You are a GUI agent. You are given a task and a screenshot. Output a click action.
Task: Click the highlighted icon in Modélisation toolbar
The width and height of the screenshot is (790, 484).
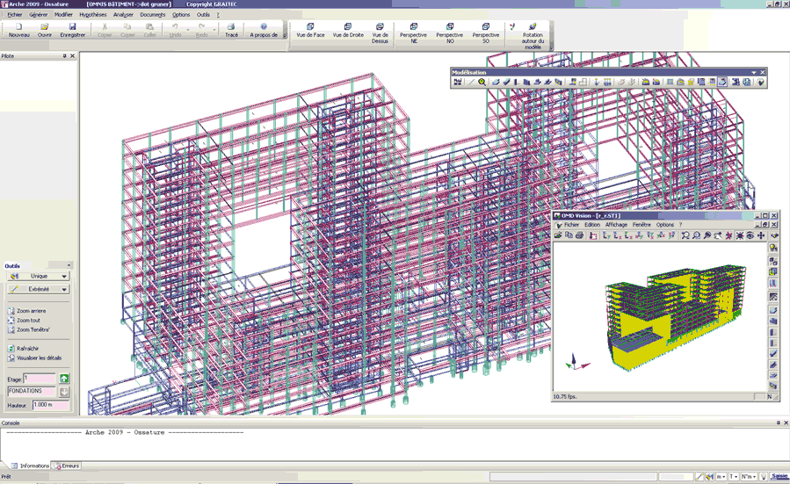722,82
